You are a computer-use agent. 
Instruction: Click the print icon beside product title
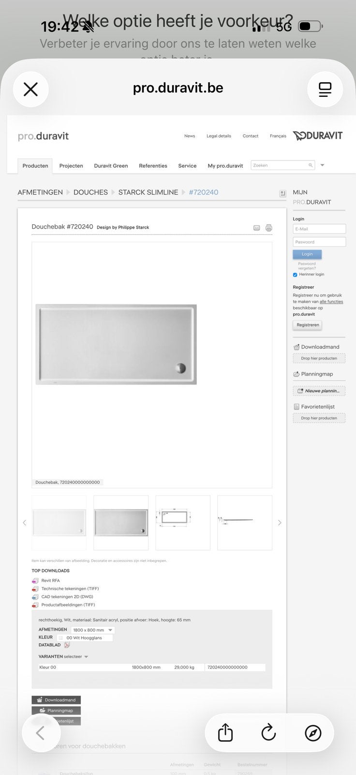(269, 228)
